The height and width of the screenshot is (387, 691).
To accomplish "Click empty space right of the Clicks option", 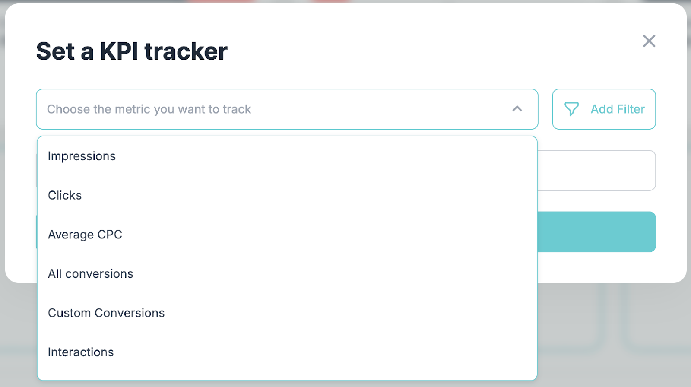I will click(302, 195).
